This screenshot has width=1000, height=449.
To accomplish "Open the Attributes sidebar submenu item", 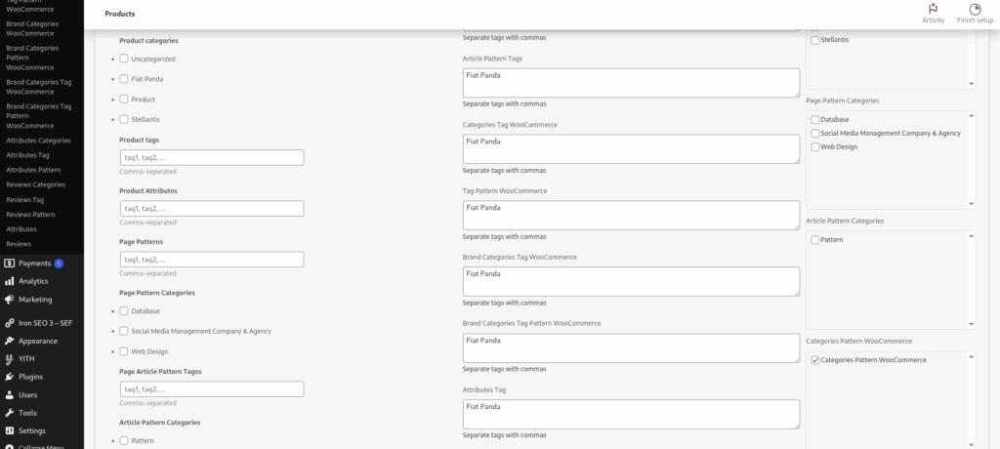I will tap(21, 229).
